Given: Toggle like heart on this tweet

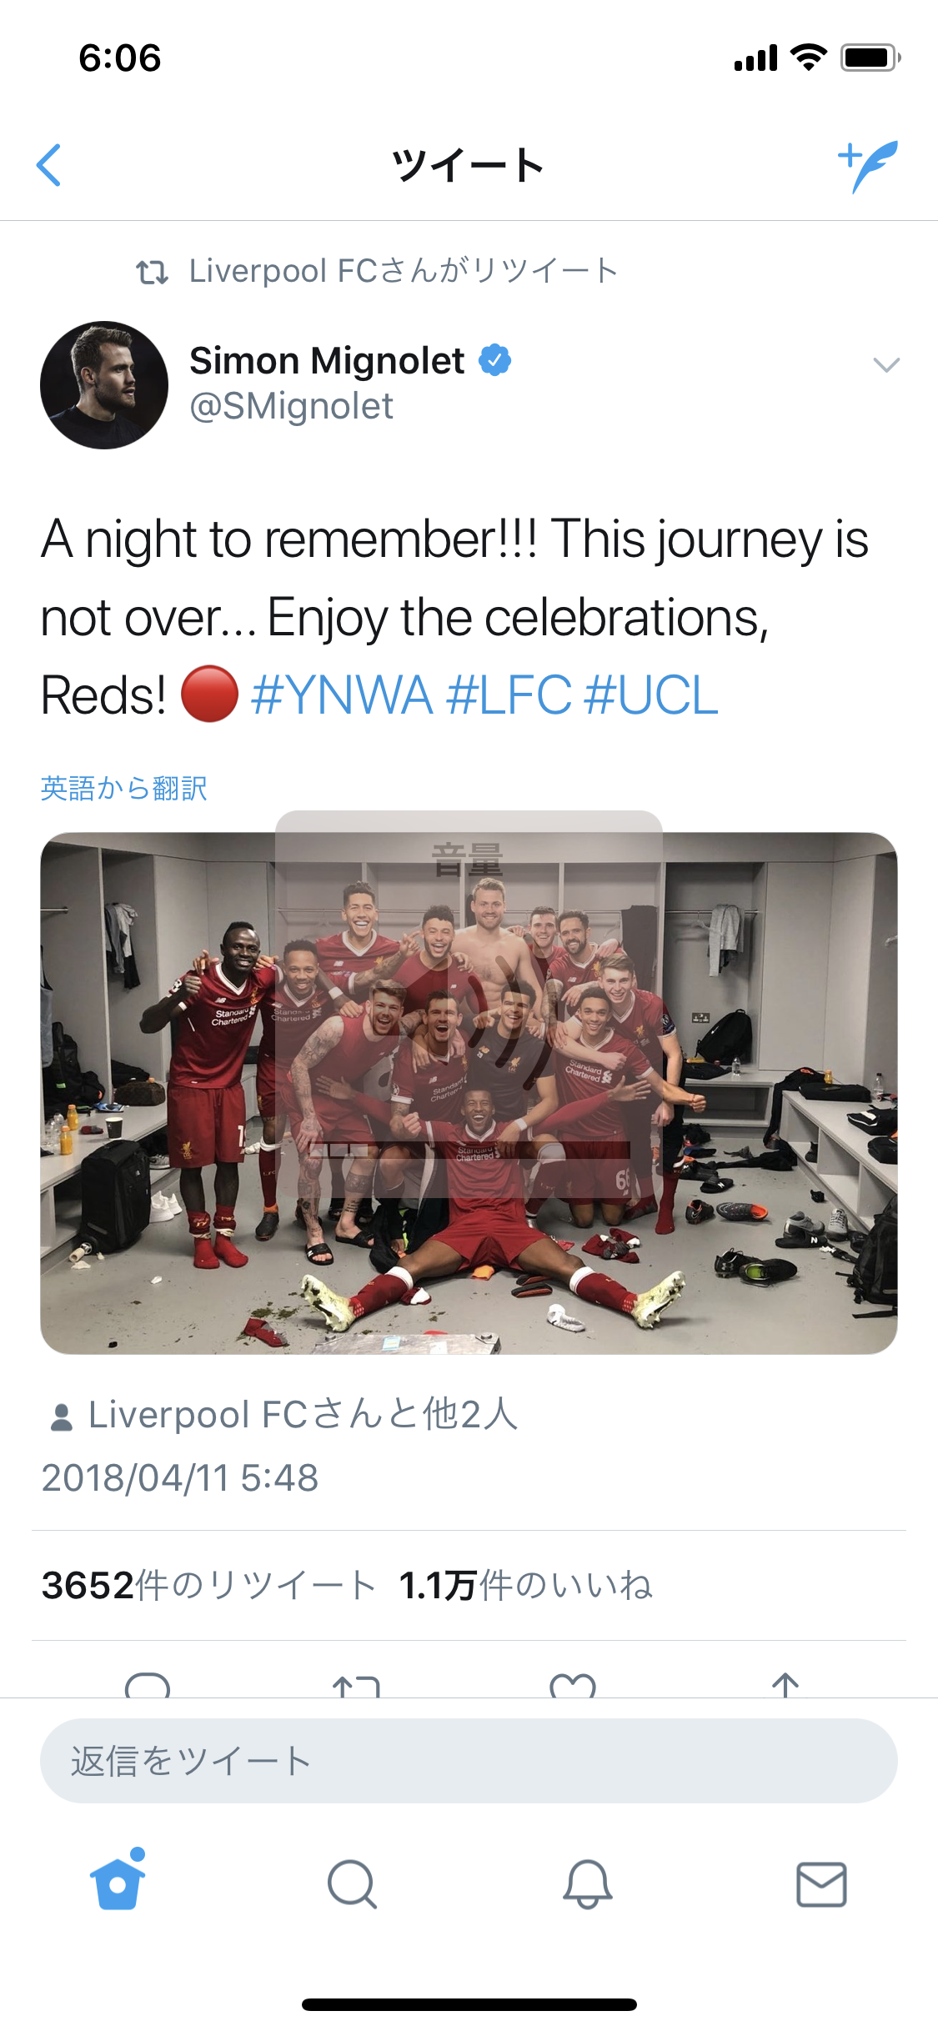Looking at the screenshot, I should pyautogui.click(x=573, y=1686).
